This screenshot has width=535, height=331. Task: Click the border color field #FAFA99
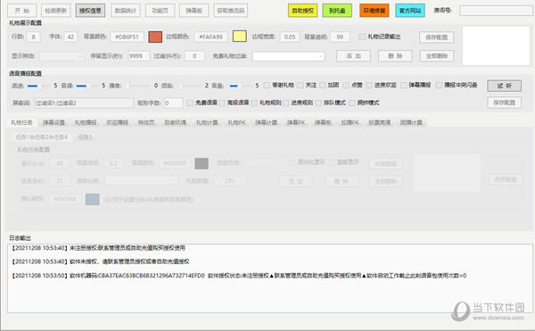[x=210, y=37]
